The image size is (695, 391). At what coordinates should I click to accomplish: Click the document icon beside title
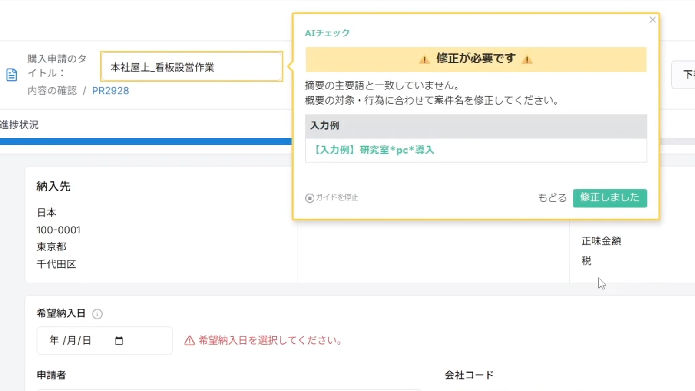pyautogui.click(x=12, y=75)
